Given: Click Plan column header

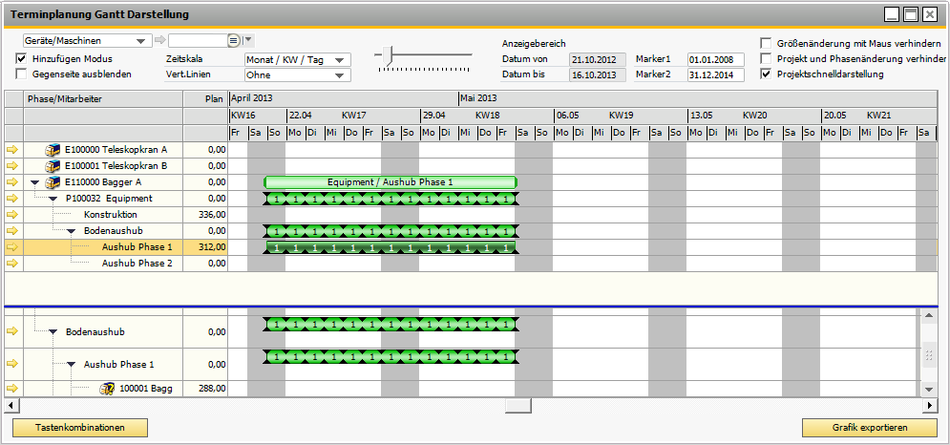Looking at the screenshot, I should [x=205, y=98].
